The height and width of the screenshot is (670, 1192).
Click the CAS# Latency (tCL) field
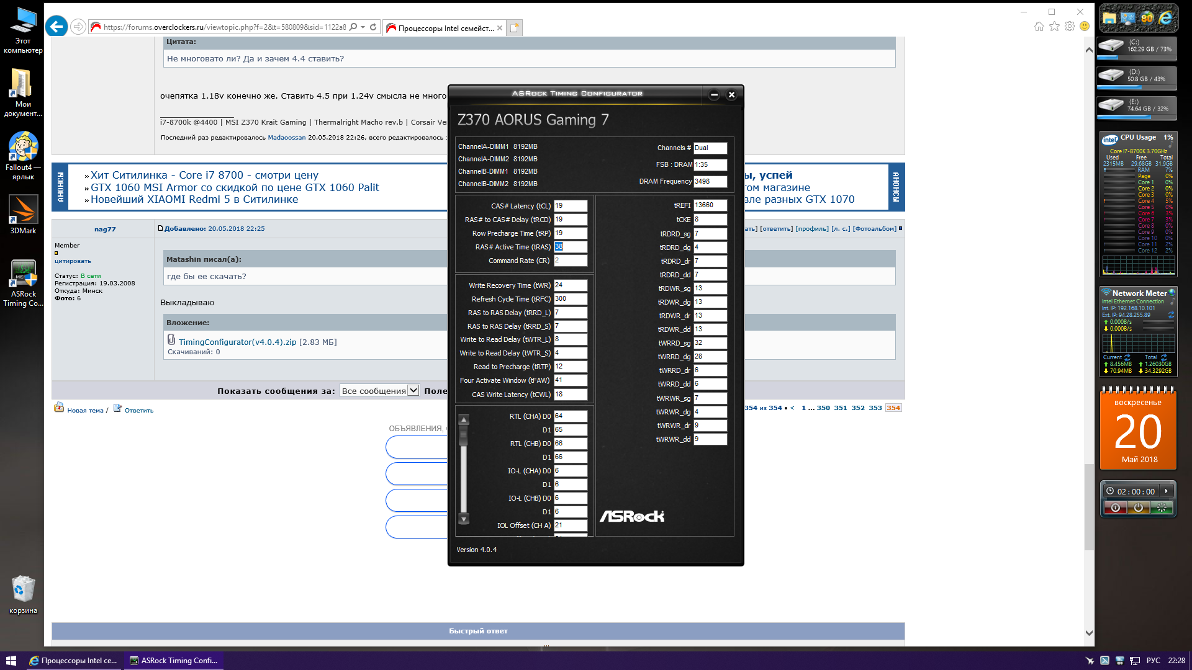tap(570, 205)
